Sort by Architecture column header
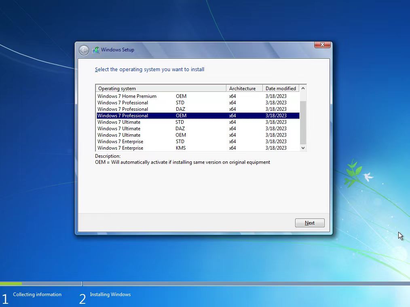This screenshot has height=307, width=410. tap(244, 89)
